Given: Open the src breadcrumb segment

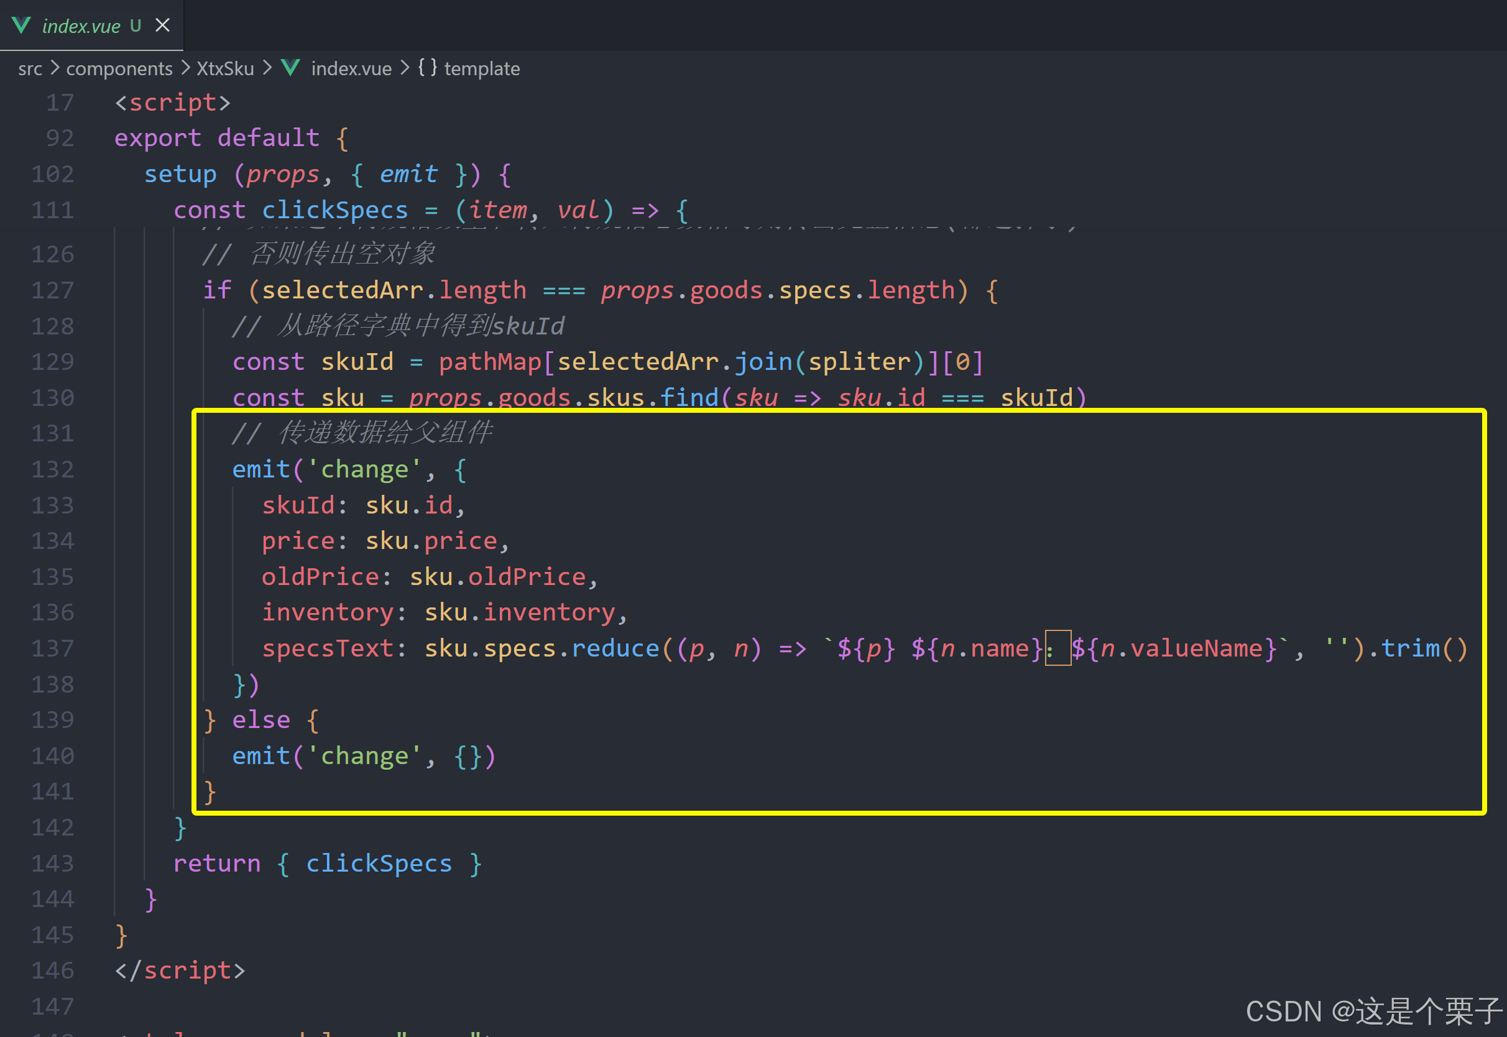Looking at the screenshot, I should coord(30,68).
